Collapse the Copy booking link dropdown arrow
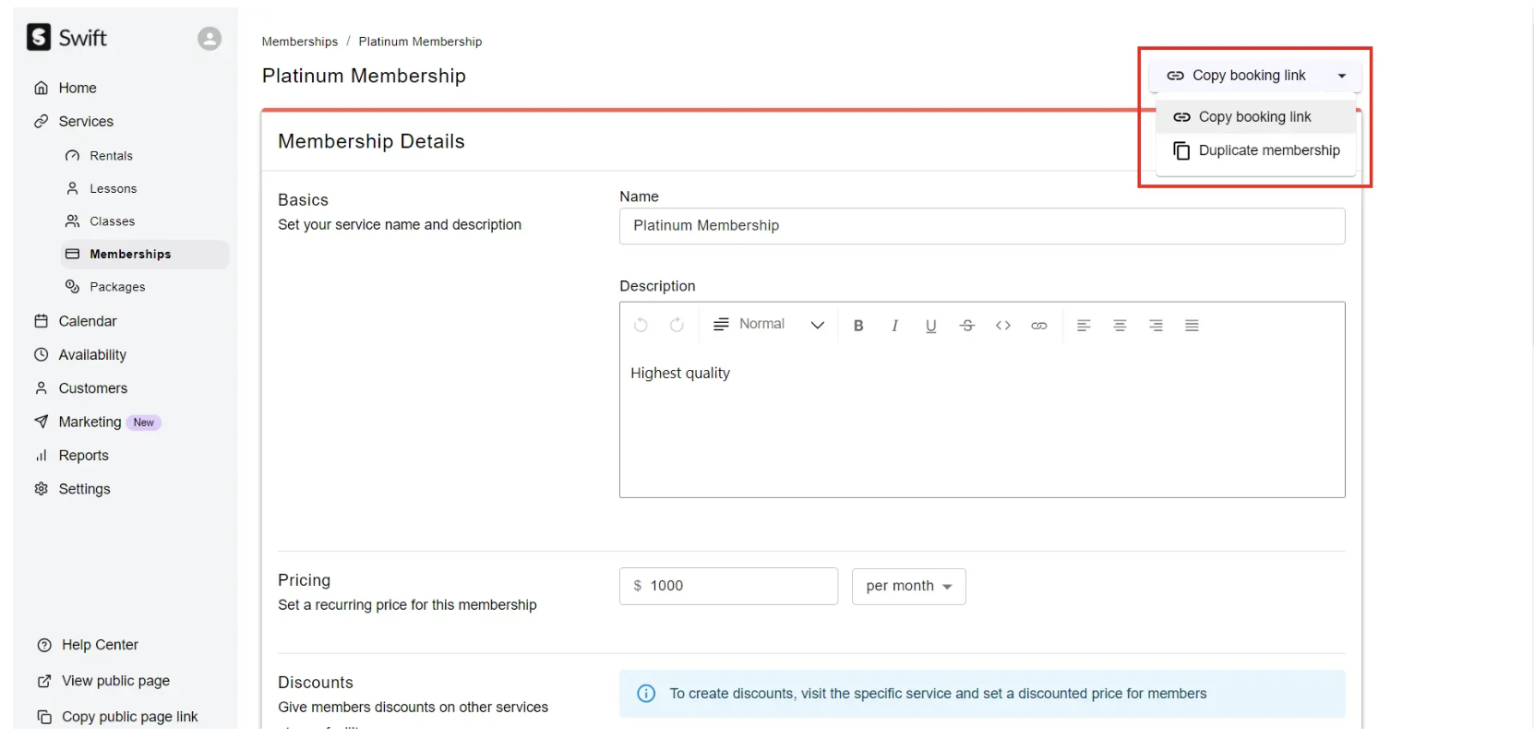Image resolution: width=1534 pixels, height=738 pixels. point(1342,76)
